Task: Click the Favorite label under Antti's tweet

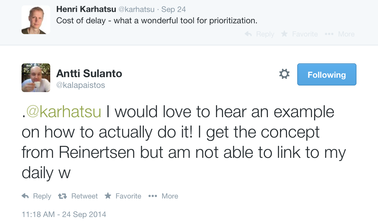Action: [128, 196]
